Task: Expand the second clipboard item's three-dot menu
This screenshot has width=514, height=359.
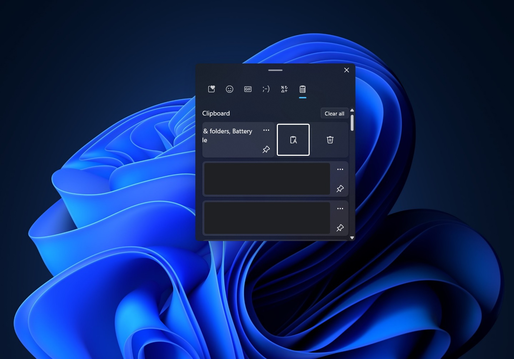Action: click(x=340, y=170)
